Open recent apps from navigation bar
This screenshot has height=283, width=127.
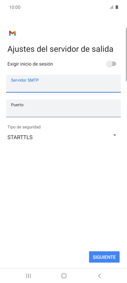[x=28, y=276]
